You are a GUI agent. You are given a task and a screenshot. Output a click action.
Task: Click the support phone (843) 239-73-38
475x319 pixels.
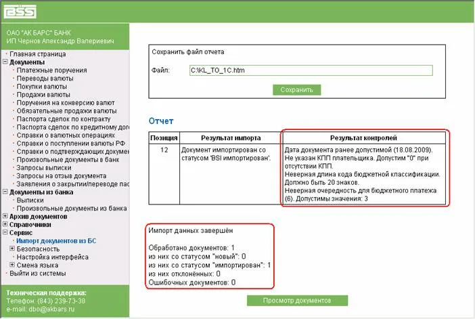(x=61, y=301)
